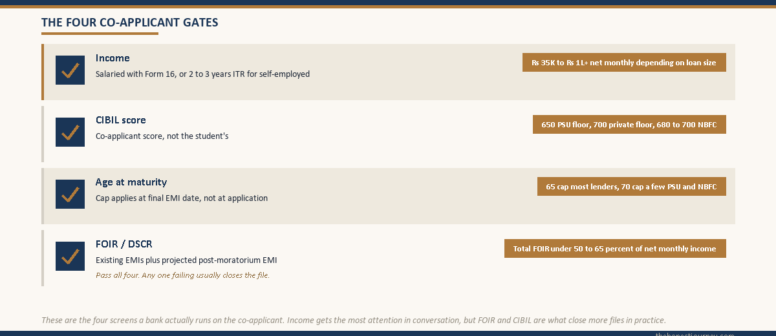The image size is (776, 336).
Task: Select the 'Rs 35K to Rs 1L+ net monthly' badge
Action: click(624, 63)
